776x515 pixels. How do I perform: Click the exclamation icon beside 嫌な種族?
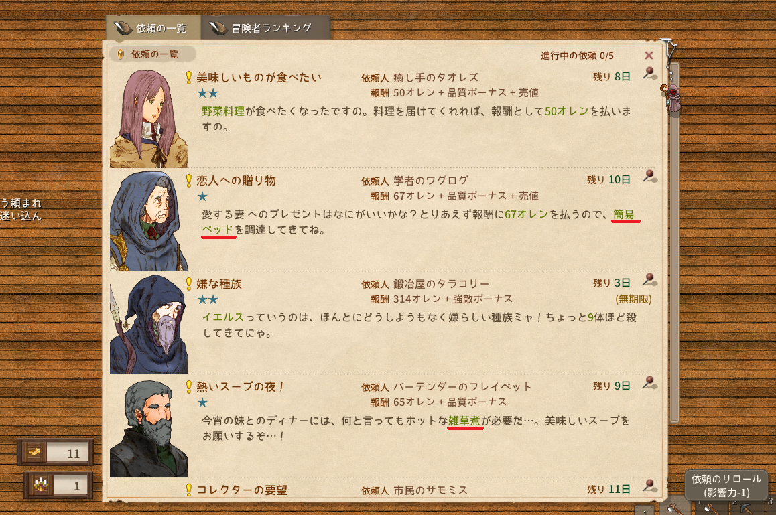click(x=188, y=283)
